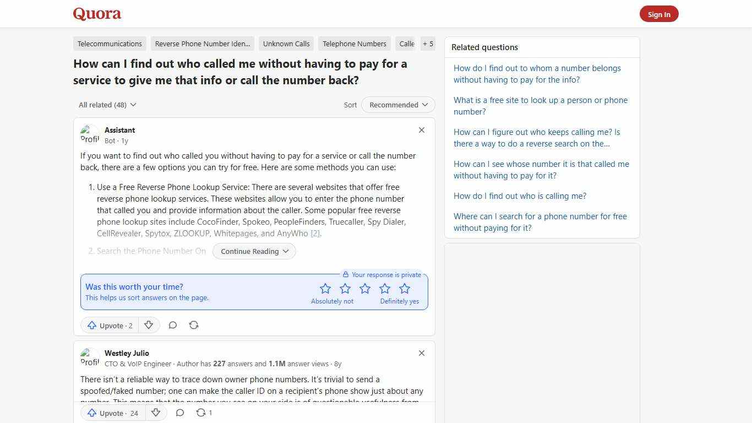Downvote Westley Julio's answer
Viewport: 752px width, 423px height.
[156, 413]
